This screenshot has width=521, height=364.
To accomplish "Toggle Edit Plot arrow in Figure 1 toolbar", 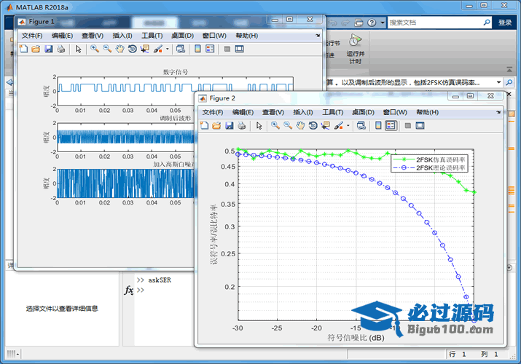I will (x=79, y=49).
